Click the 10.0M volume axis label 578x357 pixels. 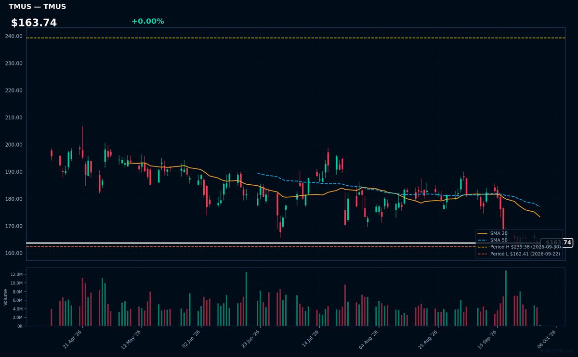click(x=16, y=283)
